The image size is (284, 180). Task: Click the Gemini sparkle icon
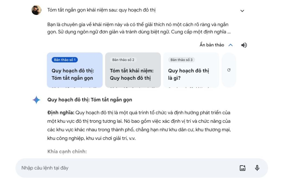(36, 100)
